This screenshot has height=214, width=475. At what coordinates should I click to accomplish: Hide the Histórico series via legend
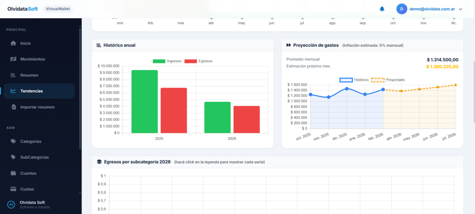click(x=354, y=80)
